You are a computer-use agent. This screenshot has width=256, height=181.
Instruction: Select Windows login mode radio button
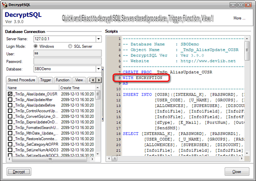click(36, 46)
